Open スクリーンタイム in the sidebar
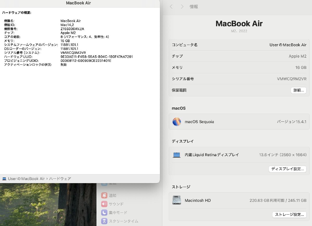312x226 pixels. (120, 221)
